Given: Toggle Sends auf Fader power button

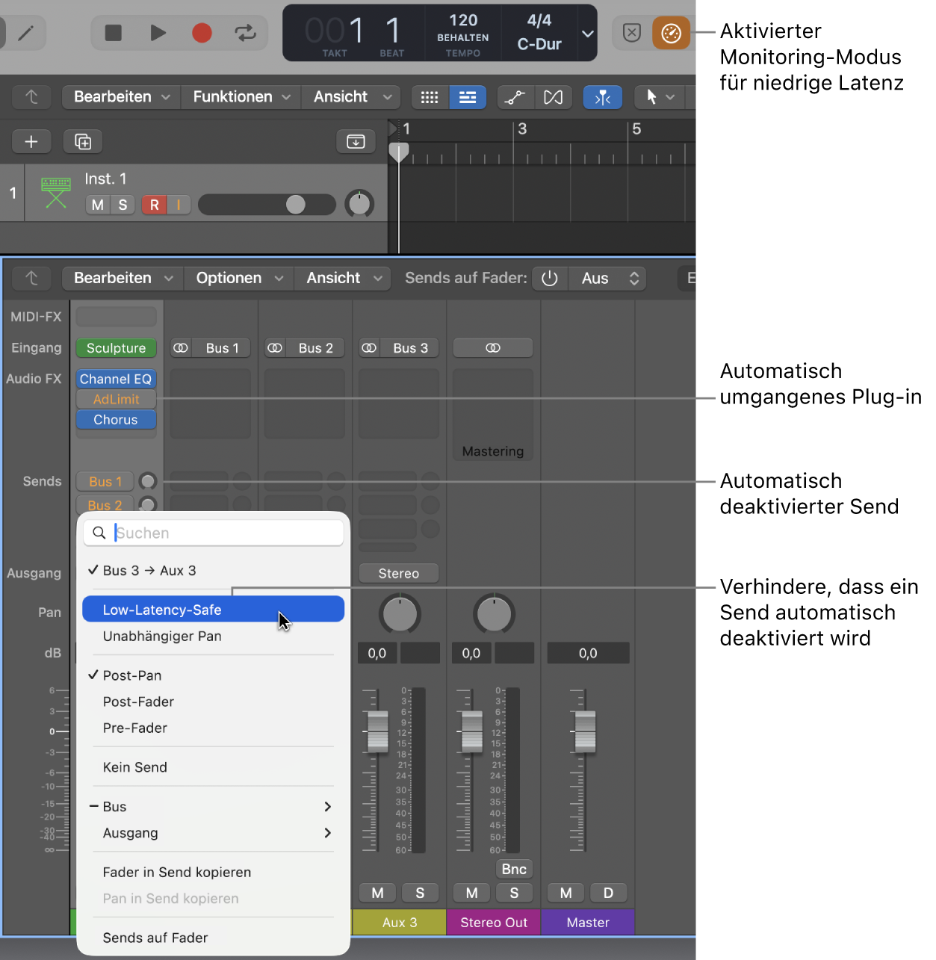Looking at the screenshot, I should [550, 278].
